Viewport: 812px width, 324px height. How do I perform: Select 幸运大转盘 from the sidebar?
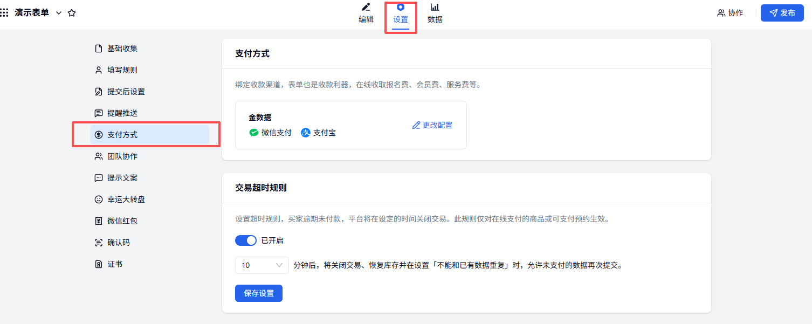point(126,199)
